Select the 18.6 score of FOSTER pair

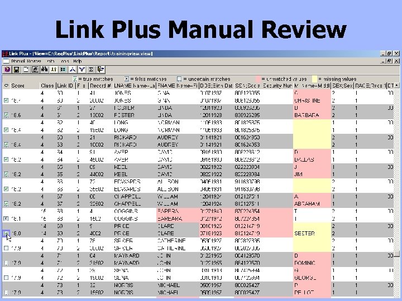click(16, 115)
